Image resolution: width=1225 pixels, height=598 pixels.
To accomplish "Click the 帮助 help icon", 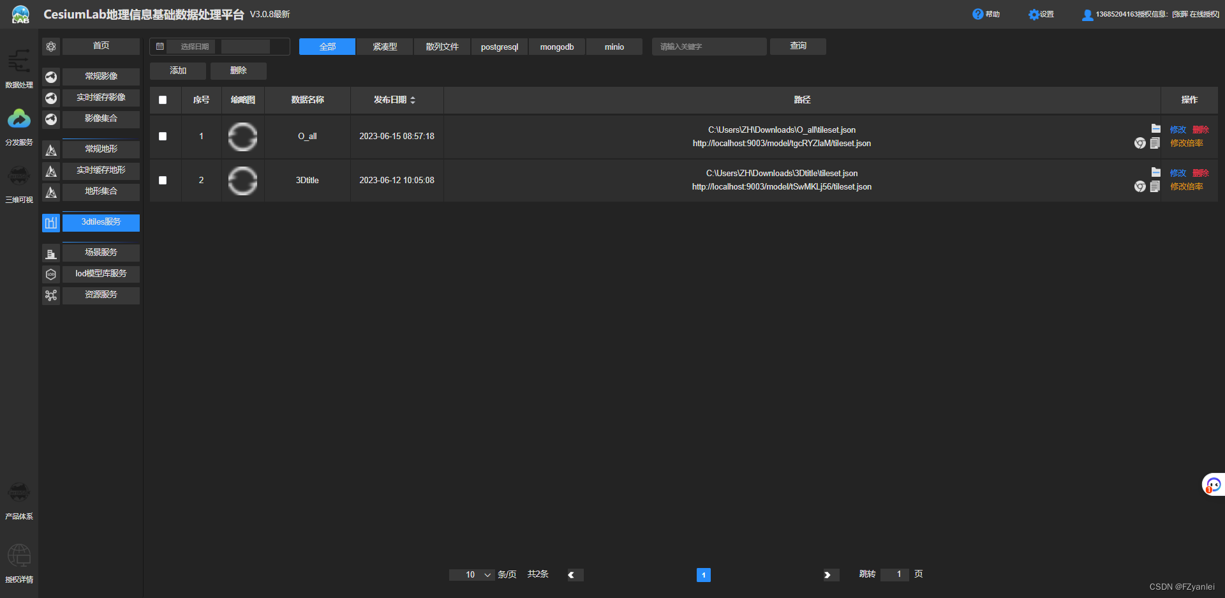I will (x=977, y=14).
